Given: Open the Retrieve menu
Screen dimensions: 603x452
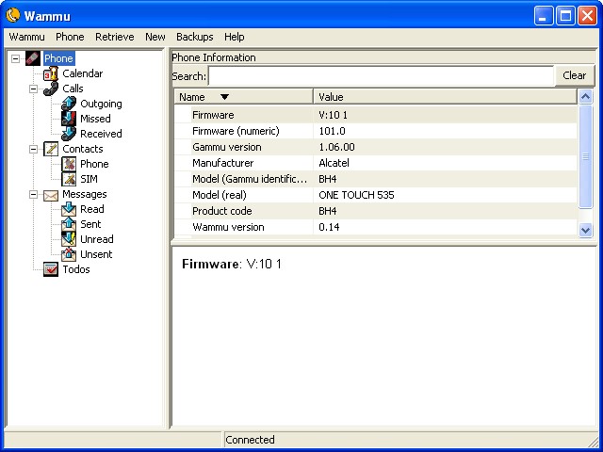Looking at the screenshot, I should point(114,37).
